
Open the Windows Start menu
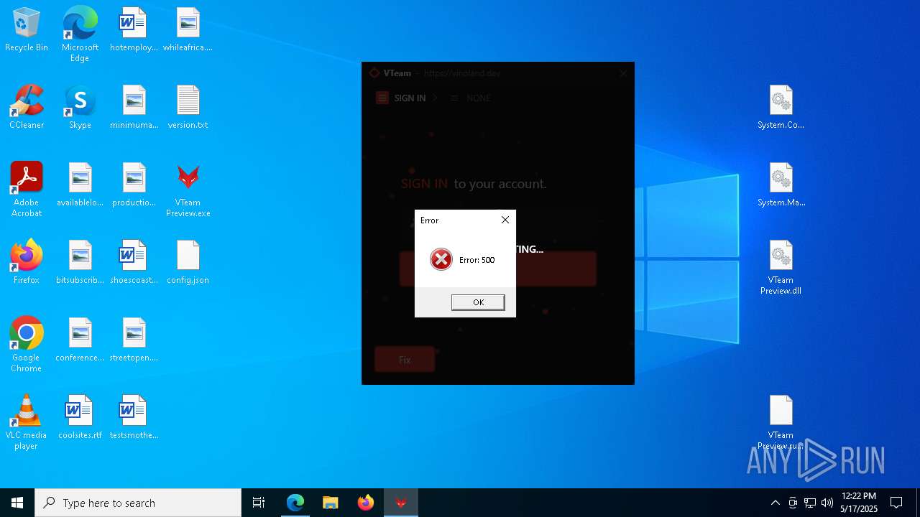(x=17, y=503)
